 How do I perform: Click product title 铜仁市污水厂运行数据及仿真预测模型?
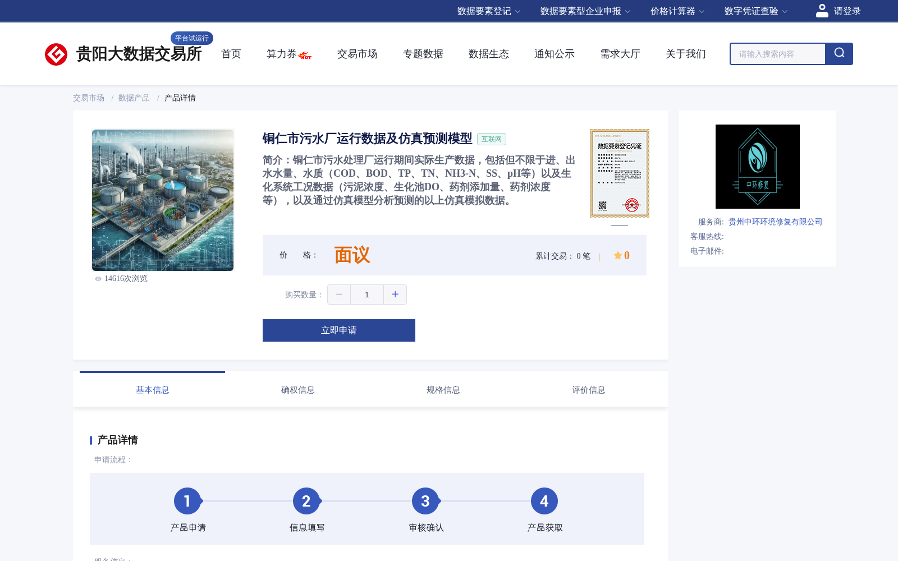coord(368,139)
